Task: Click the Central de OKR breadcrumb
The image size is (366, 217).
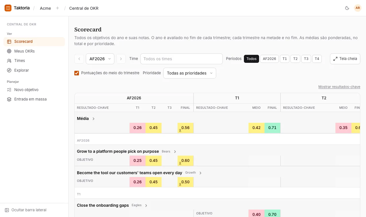Action: [84, 8]
